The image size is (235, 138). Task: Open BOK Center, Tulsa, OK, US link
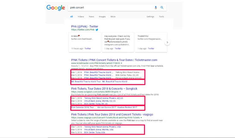pyautogui.click(x=96, y=104)
